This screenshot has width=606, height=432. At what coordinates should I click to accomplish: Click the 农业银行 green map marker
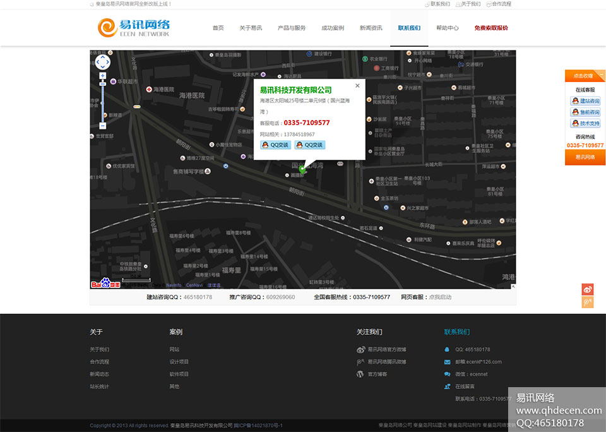click(365, 59)
